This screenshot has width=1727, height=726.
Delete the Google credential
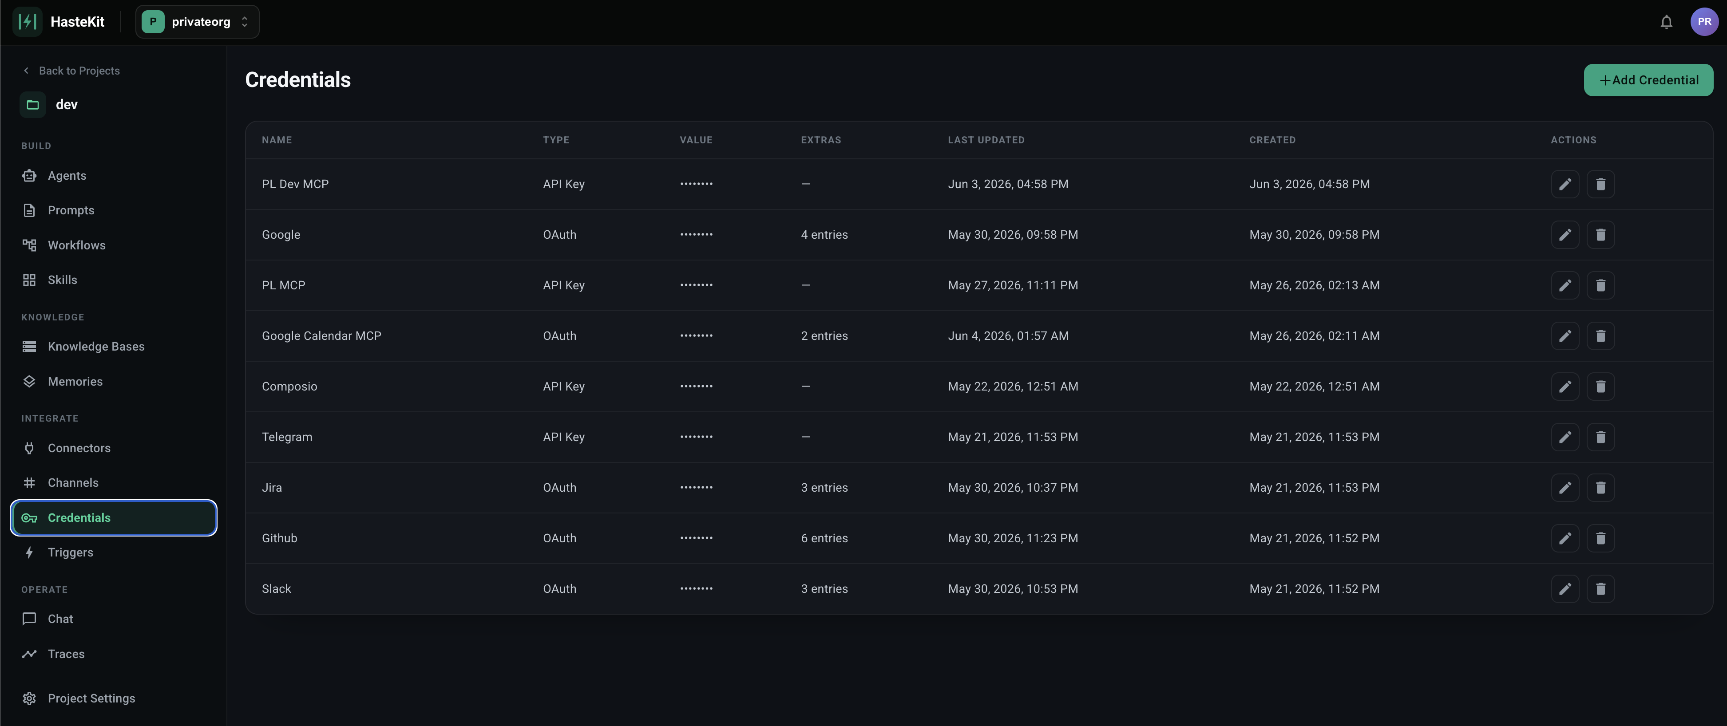1600,235
